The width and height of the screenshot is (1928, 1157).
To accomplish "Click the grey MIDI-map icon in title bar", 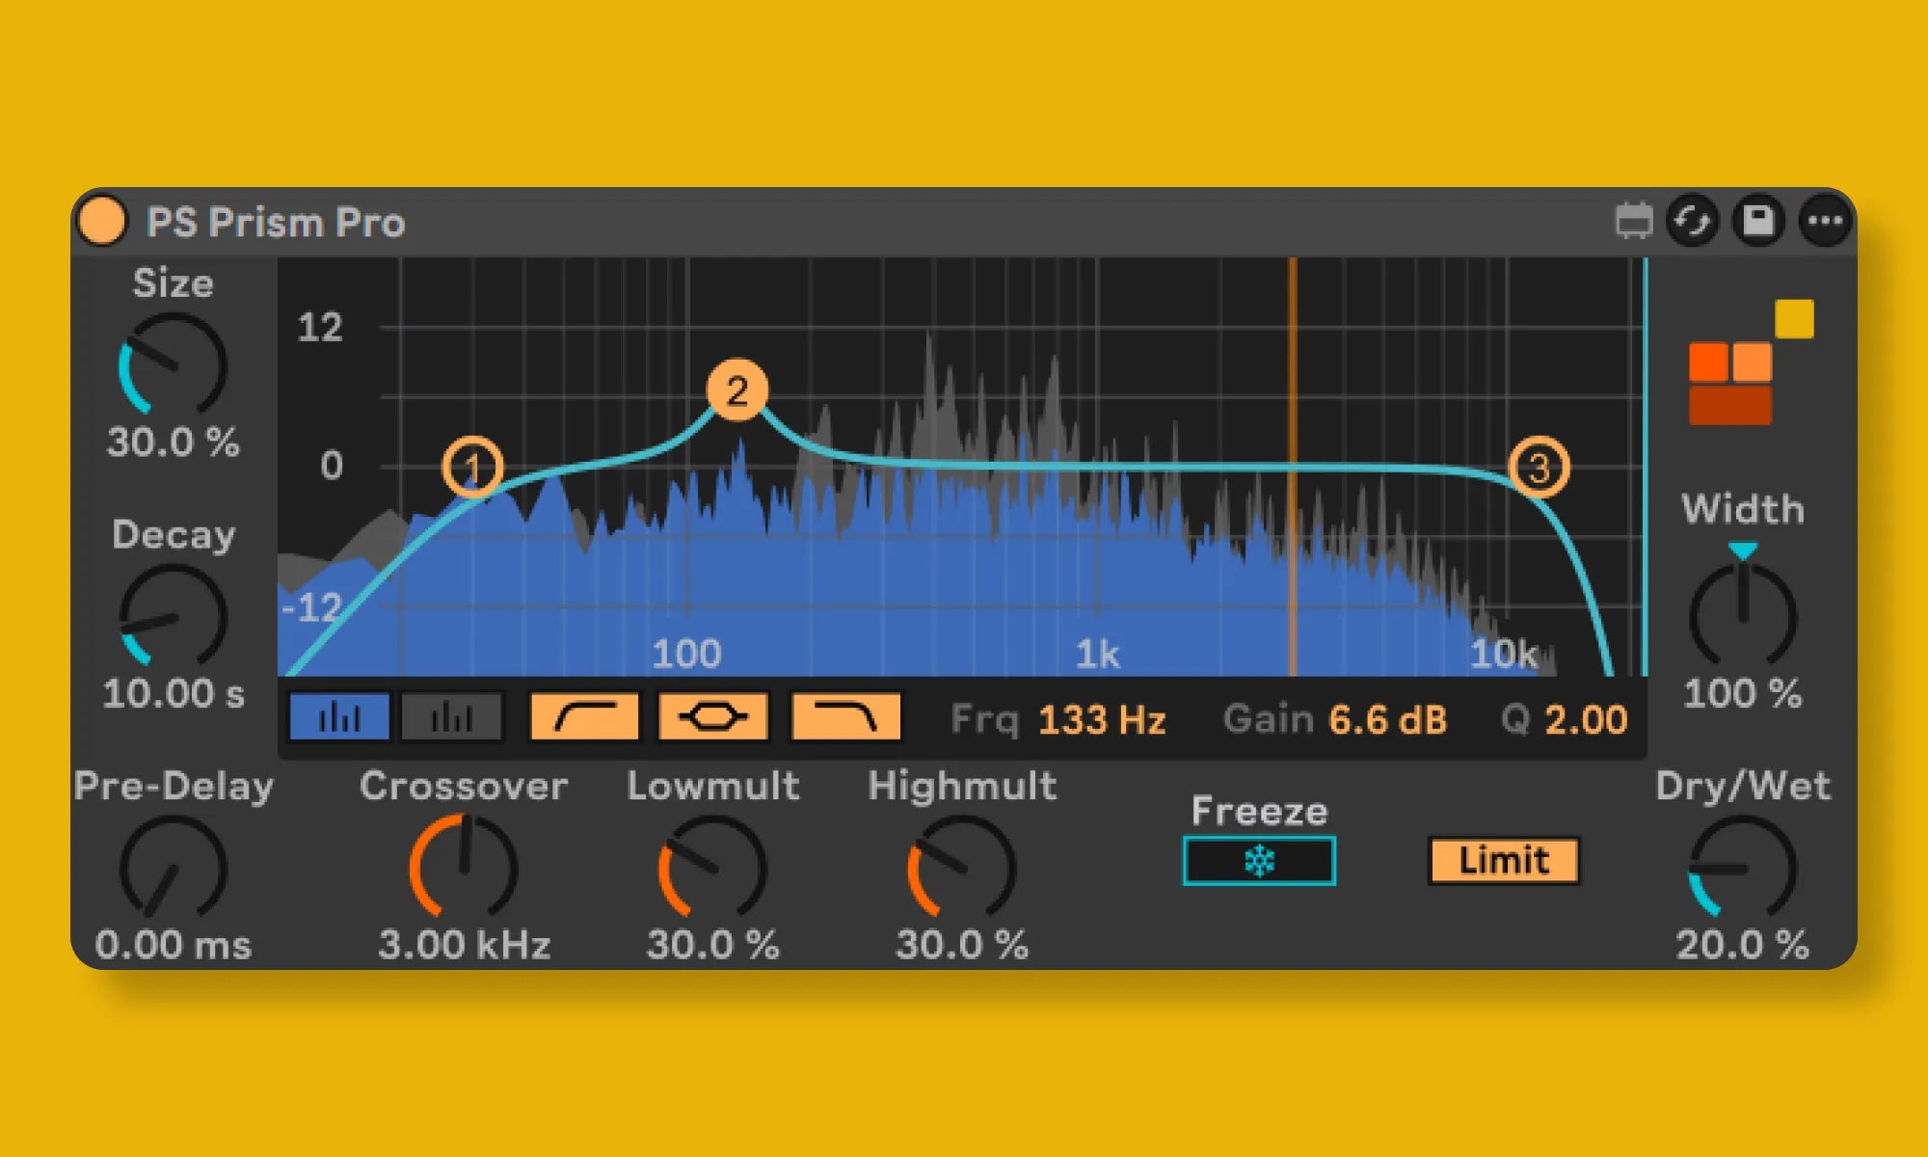I will click(1633, 221).
